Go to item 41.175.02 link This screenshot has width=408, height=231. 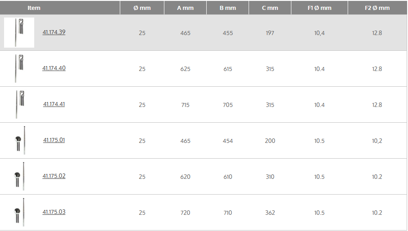(x=54, y=176)
